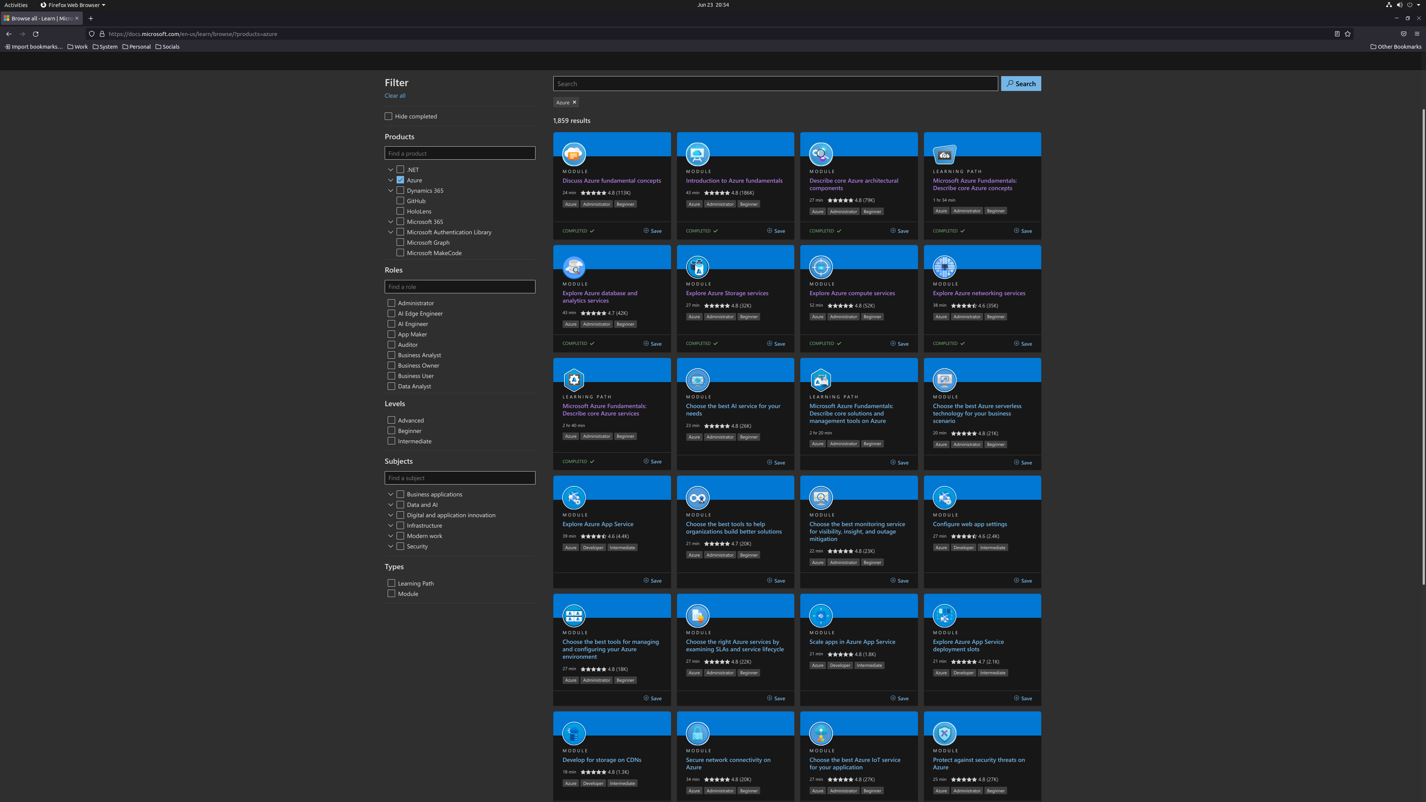The image size is (1426, 802).
Task: Open the Other Bookmarks folder
Action: click(1396, 46)
